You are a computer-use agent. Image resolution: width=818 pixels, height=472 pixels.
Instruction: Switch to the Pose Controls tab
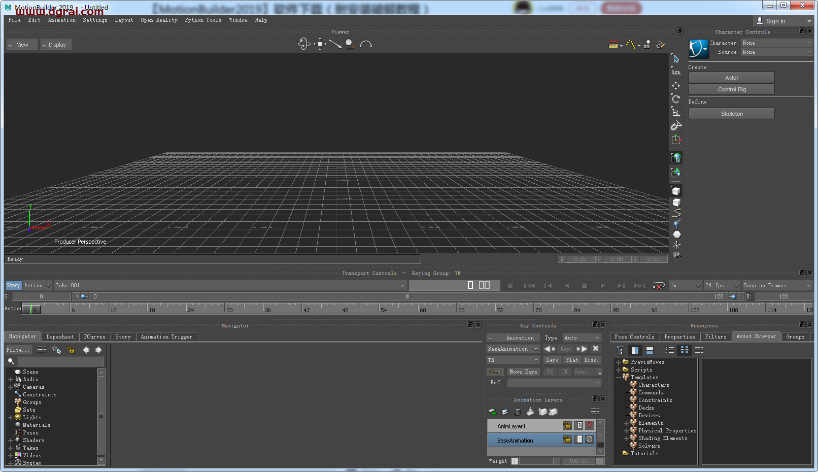634,336
